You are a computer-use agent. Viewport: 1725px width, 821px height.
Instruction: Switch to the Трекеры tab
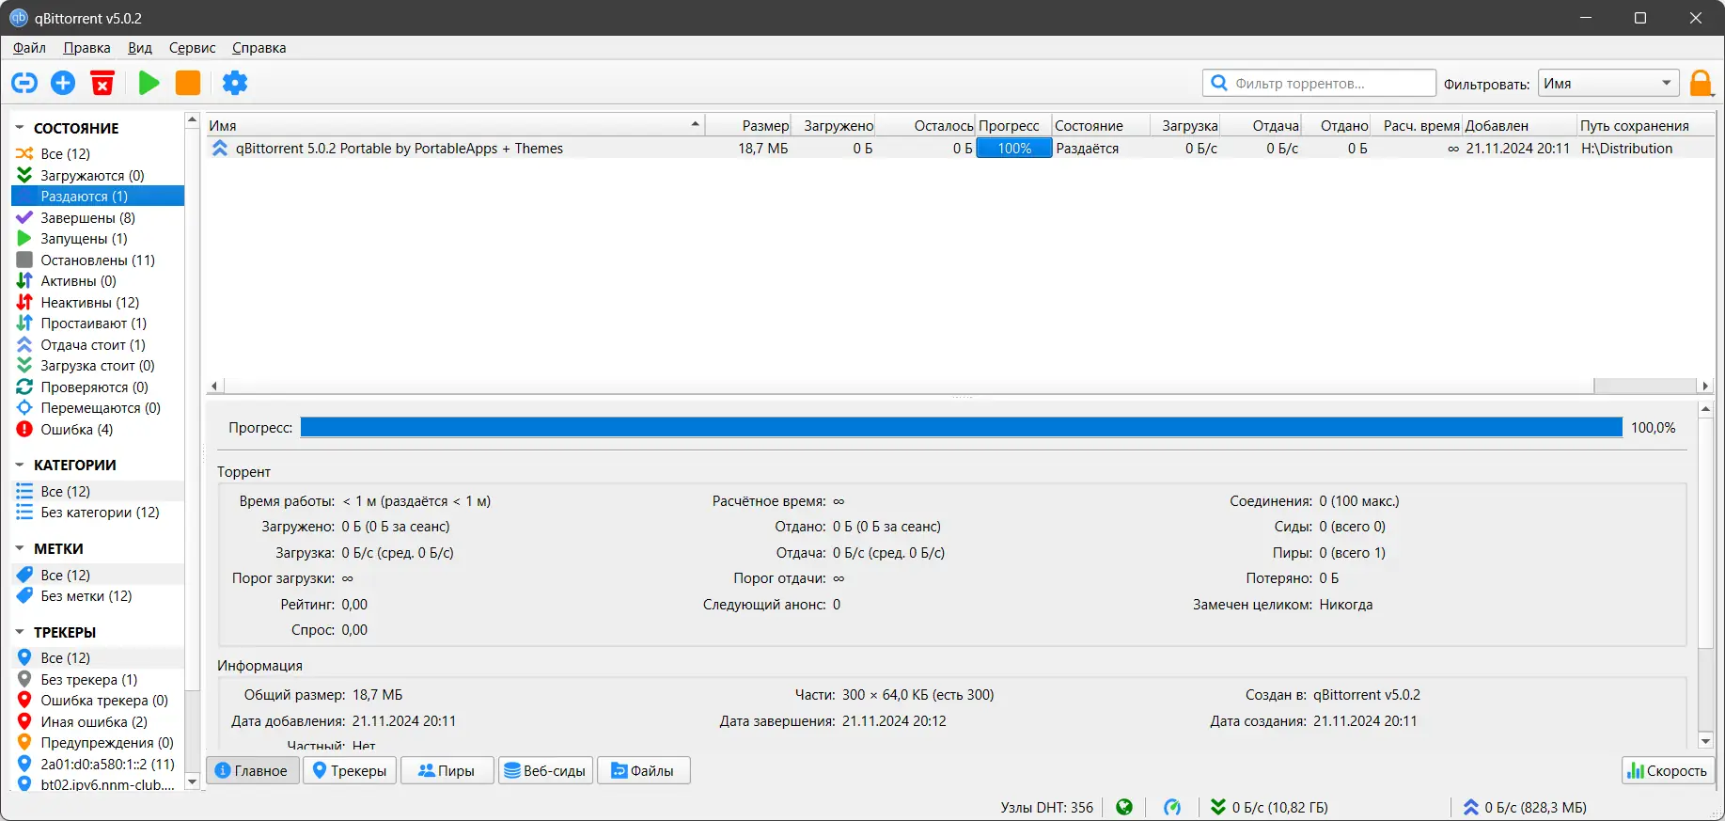[350, 770]
